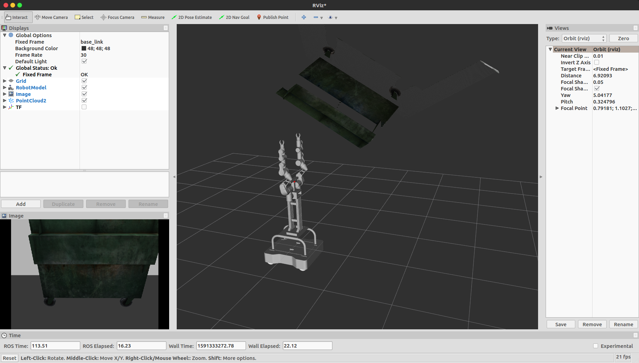Click the Zero view button

coord(623,38)
